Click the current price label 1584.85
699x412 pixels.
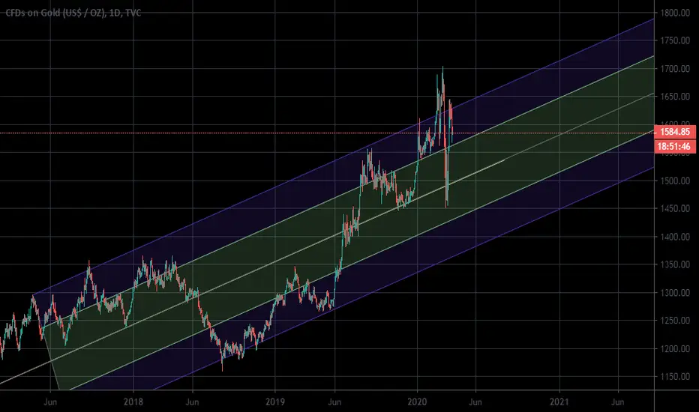pyautogui.click(x=674, y=132)
